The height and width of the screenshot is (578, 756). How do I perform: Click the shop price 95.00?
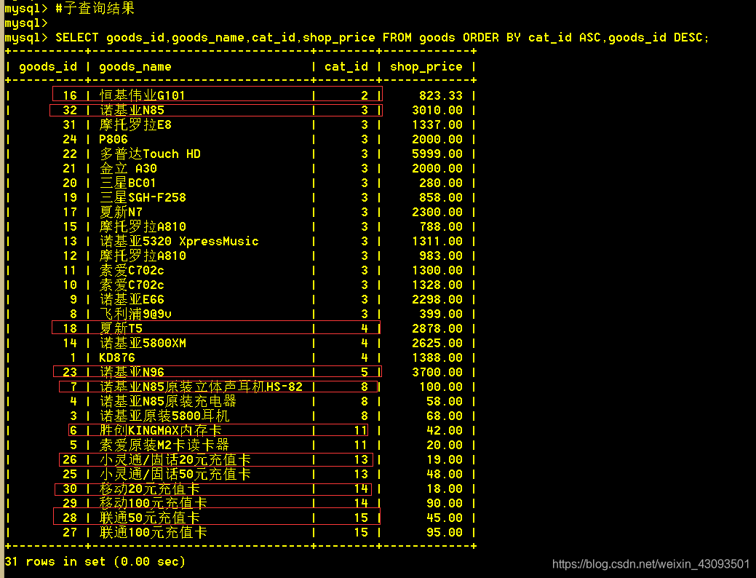[x=445, y=532]
